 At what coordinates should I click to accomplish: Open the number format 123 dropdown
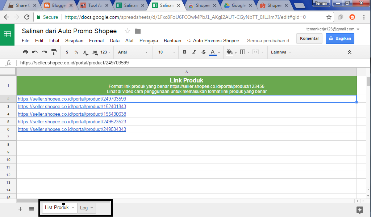105,52
